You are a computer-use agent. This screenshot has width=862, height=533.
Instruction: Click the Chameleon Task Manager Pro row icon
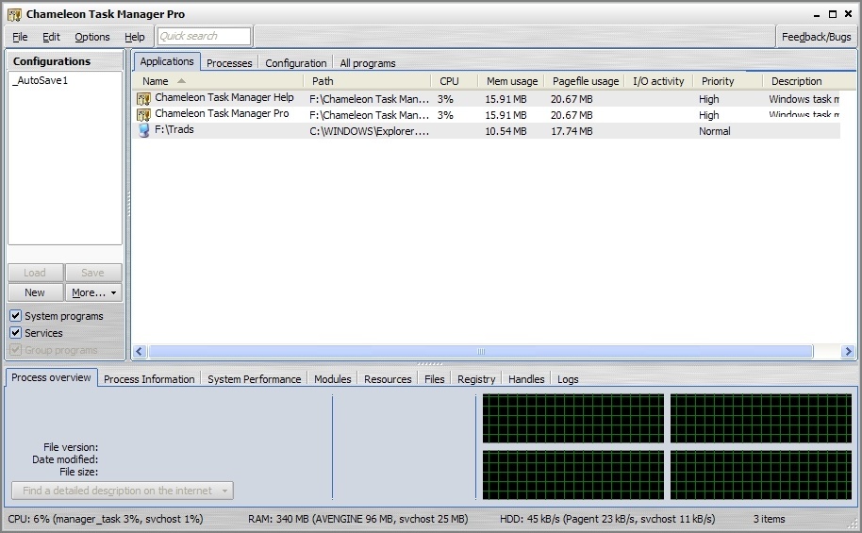[143, 115]
